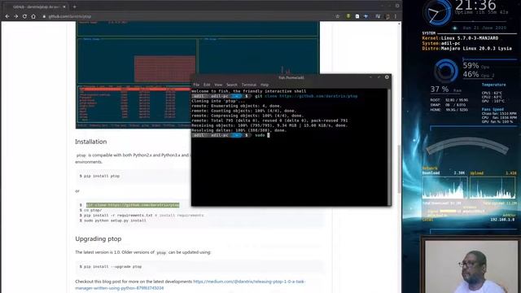Click the conky analog clock widget
This screenshot has width=521, height=293.
[437, 13]
